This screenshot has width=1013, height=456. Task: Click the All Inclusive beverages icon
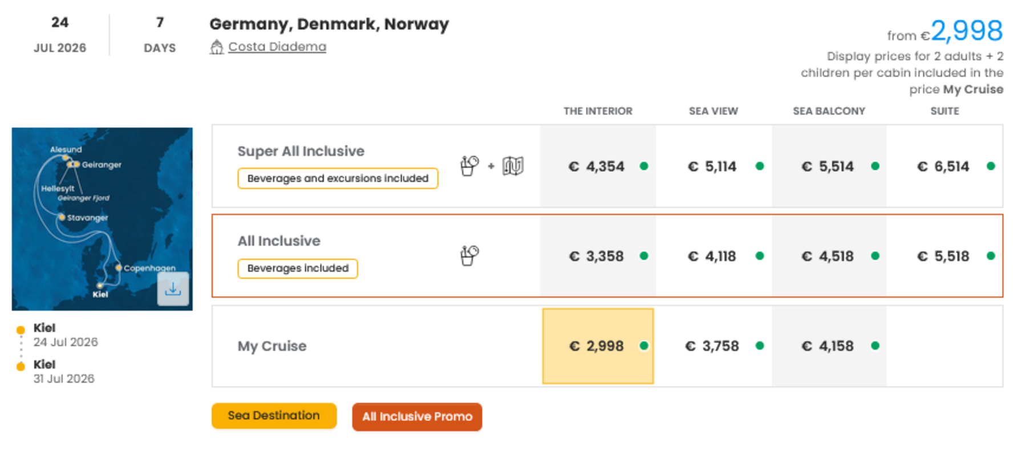click(469, 255)
